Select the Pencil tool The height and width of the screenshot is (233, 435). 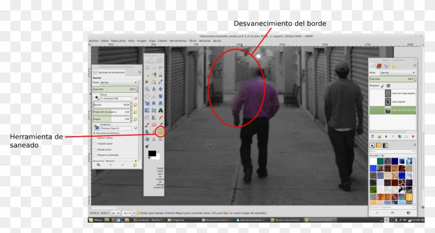[x=161, y=118]
